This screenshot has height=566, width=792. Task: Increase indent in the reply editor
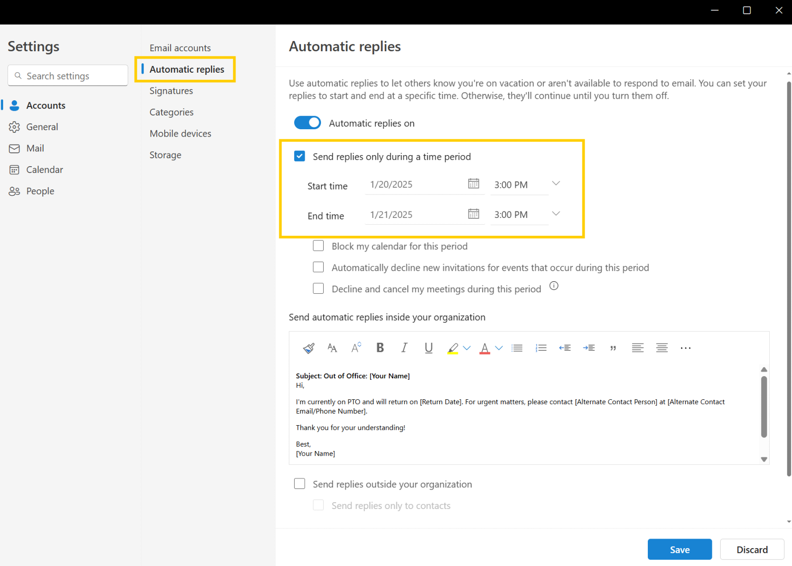[589, 347]
